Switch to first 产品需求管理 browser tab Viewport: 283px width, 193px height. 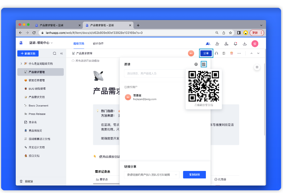point(58,25)
